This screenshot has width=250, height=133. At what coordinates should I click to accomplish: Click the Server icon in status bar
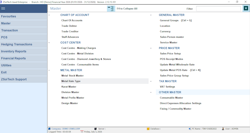(95, 129)
